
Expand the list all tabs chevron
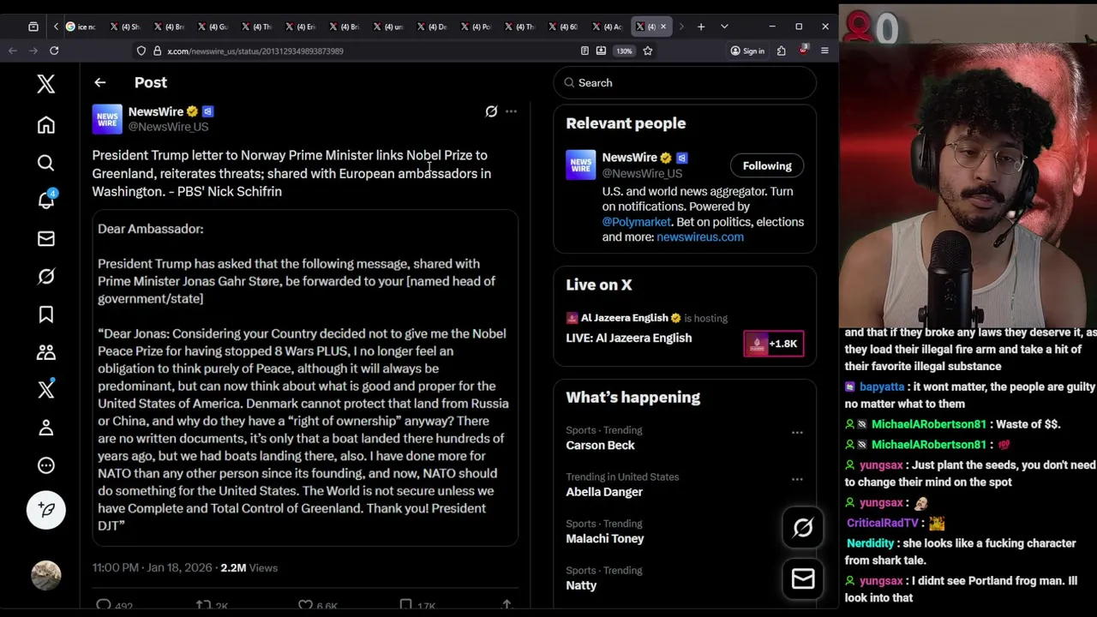coord(724,27)
